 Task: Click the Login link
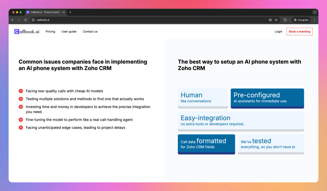click(278, 32)
